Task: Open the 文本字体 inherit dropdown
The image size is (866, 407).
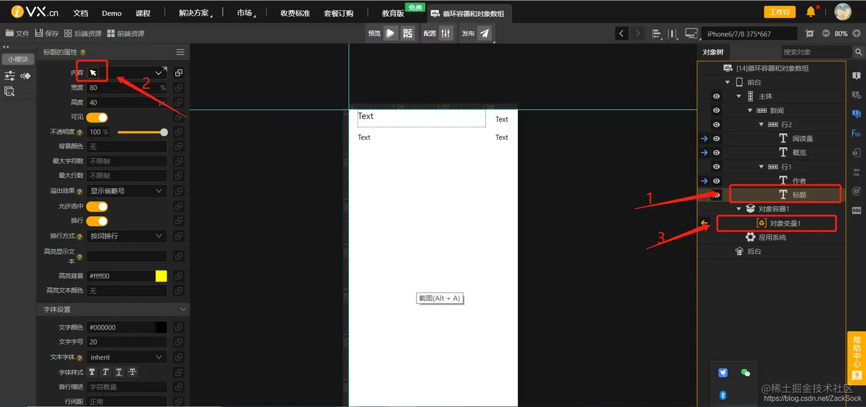Action: pos(127,357)
